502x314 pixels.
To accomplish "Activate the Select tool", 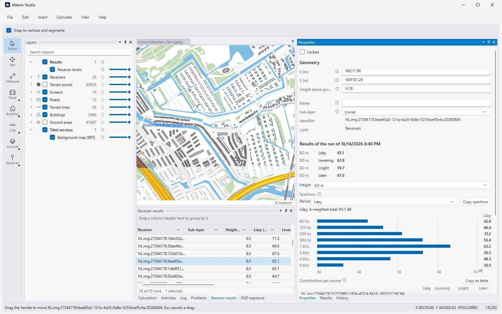I will click(13, 46).
